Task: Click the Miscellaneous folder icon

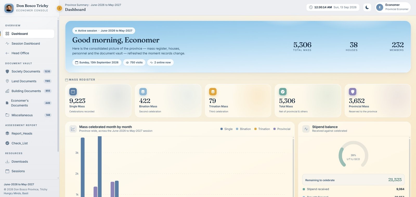Action: [x=7, y=115]
